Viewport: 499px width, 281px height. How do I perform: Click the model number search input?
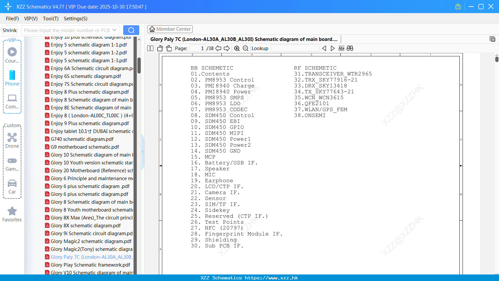tap(67, 30)
